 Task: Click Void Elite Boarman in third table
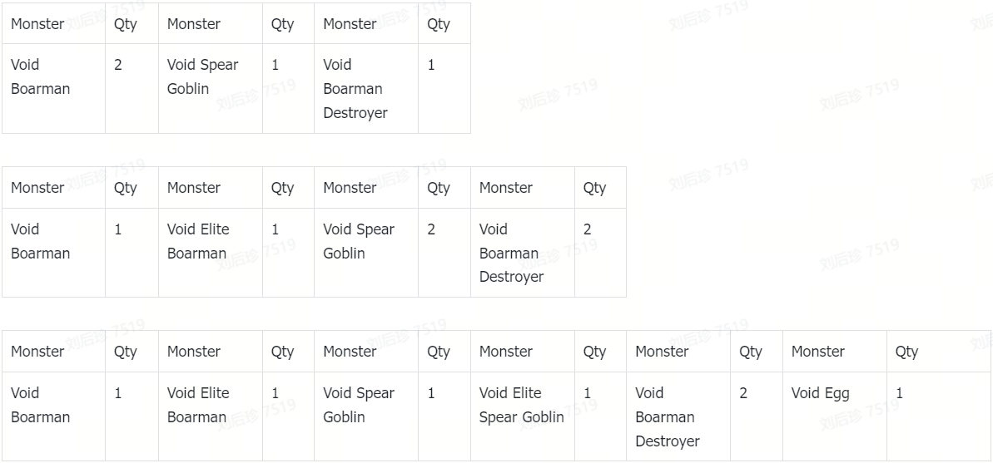coord(211,416)
